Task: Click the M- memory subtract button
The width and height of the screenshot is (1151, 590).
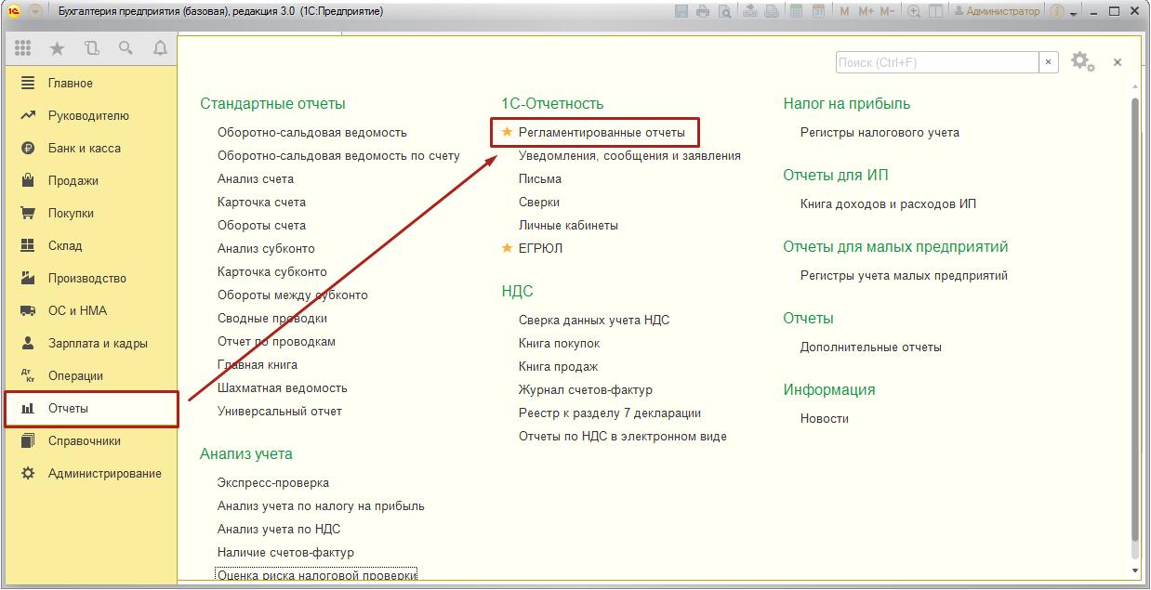Action: (x=887, y=11)
